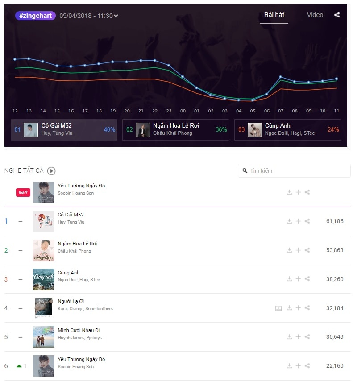Click the blue line point at hour 07
Screen dimensions: 353x382
tap(280, 77)
